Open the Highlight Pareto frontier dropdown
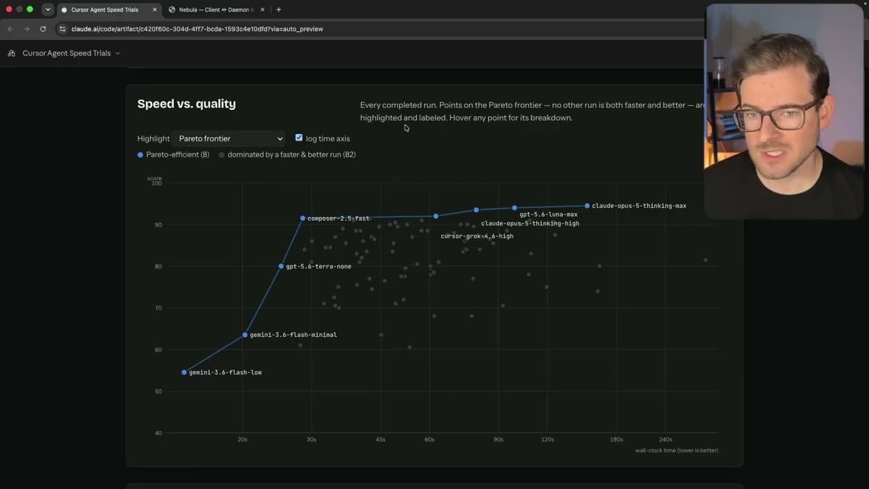 pos(229,139)
